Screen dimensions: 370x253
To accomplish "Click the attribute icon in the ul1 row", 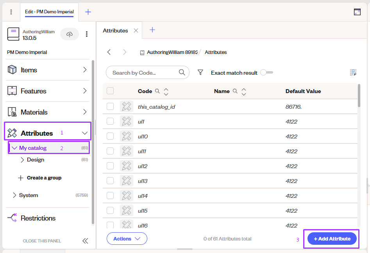I will pyautogui.click(x=127, y=122).
